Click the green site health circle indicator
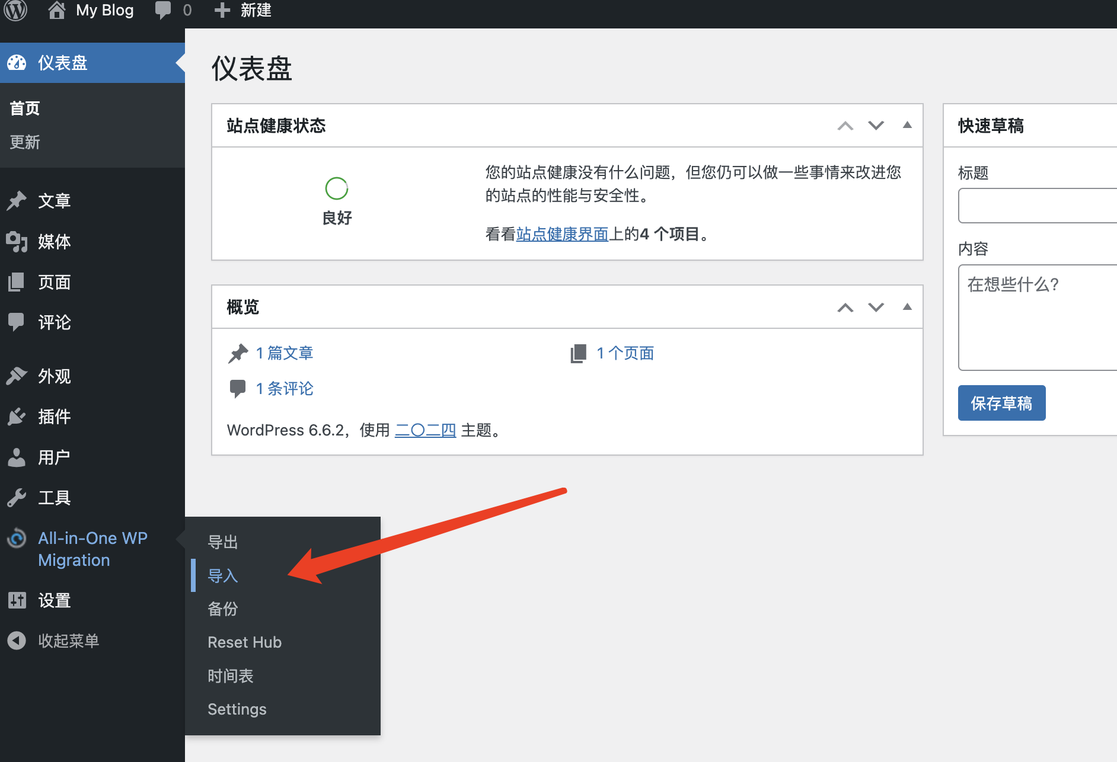This screenshot has width=1117, height=762. pos(336,188)
